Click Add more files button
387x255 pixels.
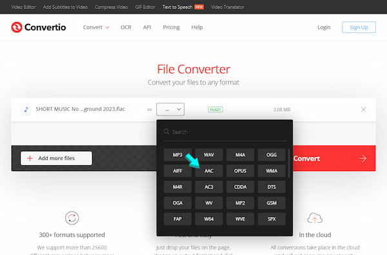click(x=56, y=158)
